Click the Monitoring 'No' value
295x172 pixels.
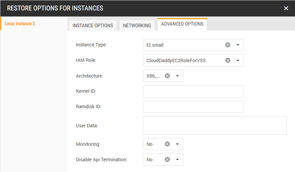pyautogui.click(x=150, y=144)
